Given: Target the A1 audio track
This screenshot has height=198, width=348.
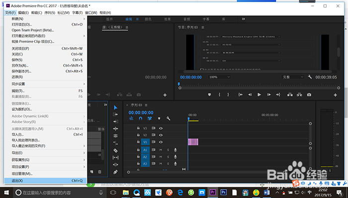Looking at the screenshot, I should point(145,150).
